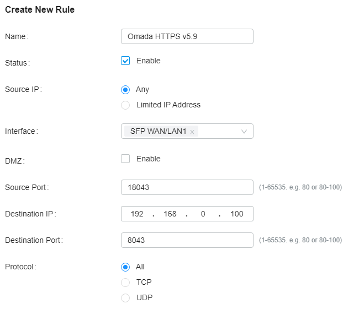Image resolution: width=359 pixels, height=309 pixels.
Task: Click the Limited IP Address label
Action: click(x=168, y=105)
